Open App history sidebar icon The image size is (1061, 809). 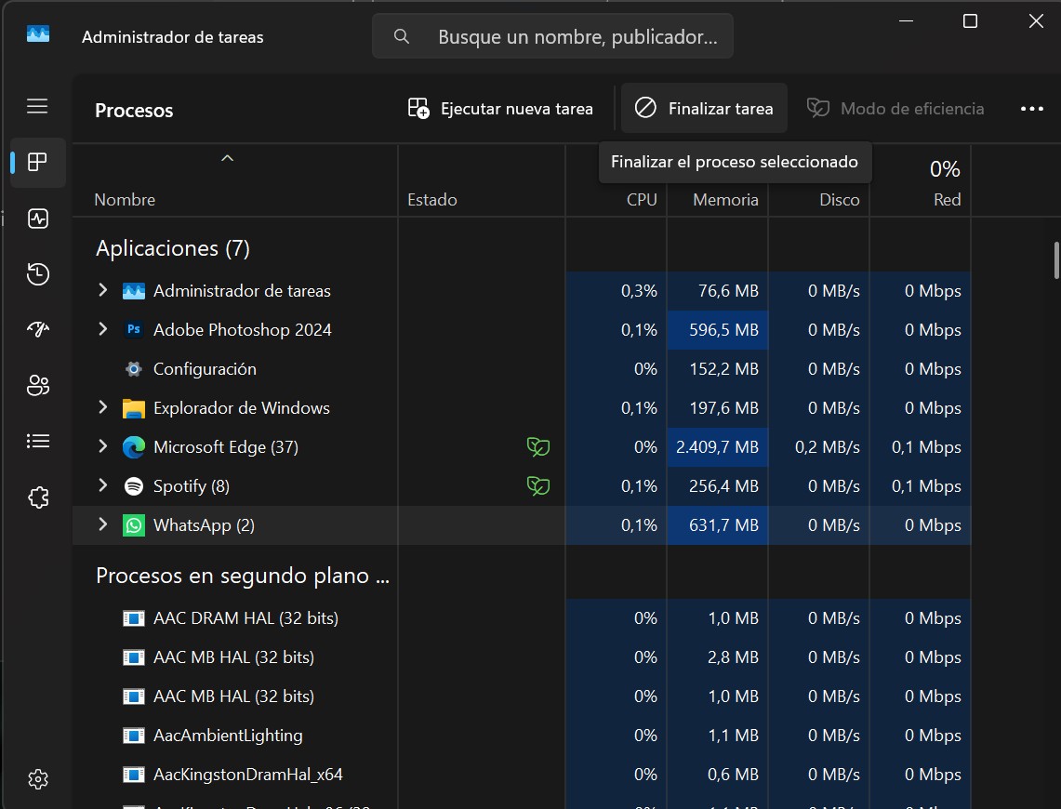[38, 274]
